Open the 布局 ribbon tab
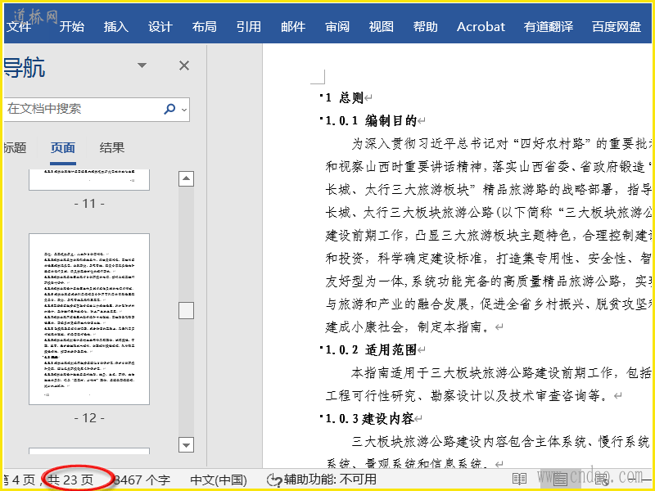The height and width of the screenshot is (491, 655). 204,27
